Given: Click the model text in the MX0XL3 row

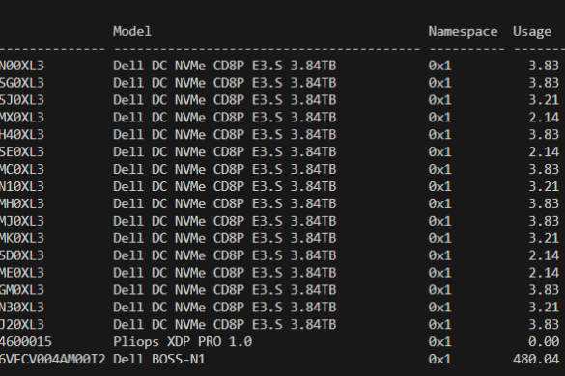Looking at the screenshot, I should pos(225,118).
